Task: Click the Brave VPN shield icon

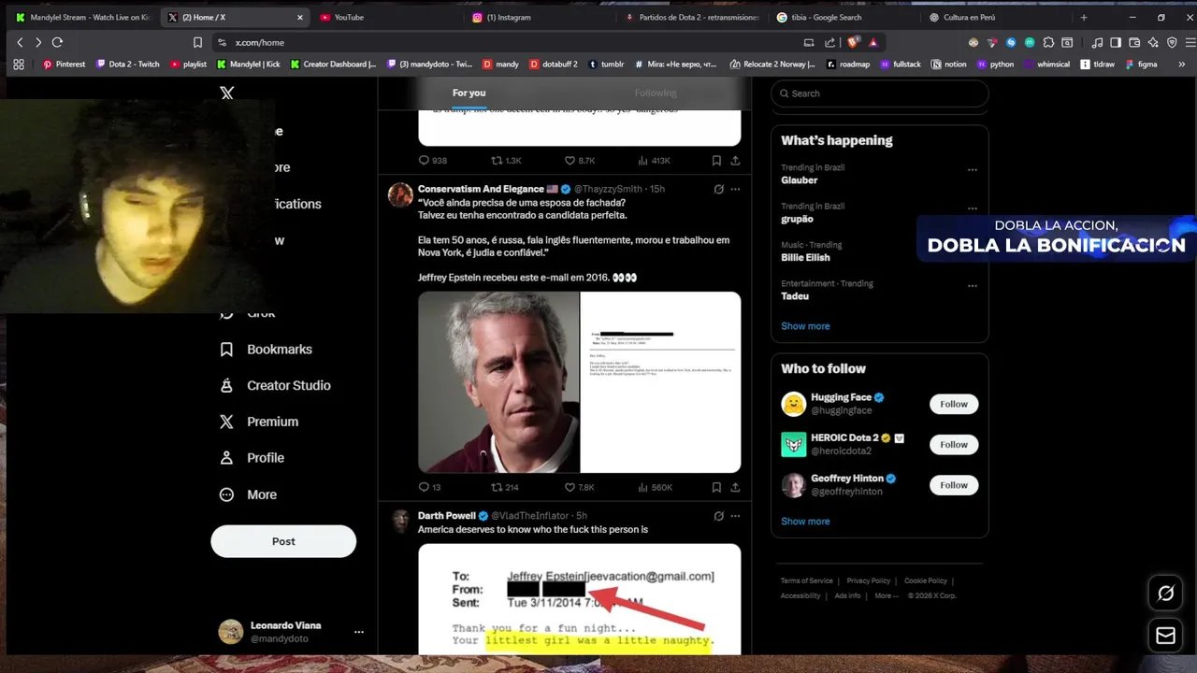Action: (x=1172, y=42)
